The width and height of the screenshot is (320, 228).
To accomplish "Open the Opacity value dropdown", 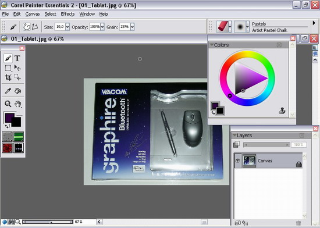I will [102, 27].
